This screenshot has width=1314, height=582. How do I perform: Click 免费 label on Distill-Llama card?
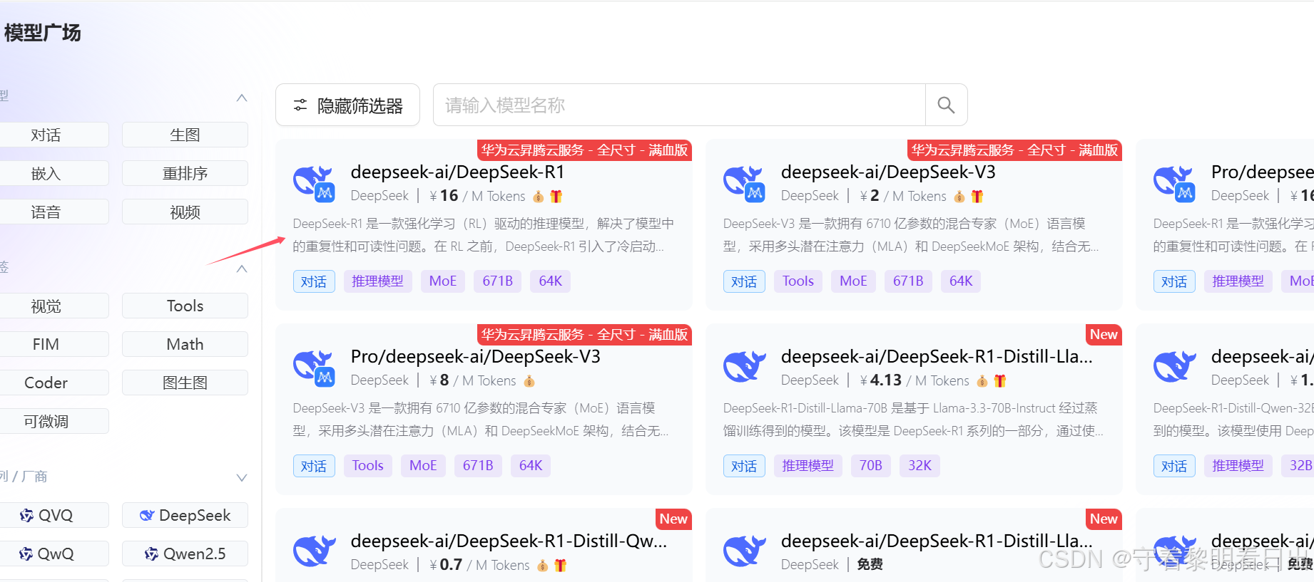pos(870,564)
